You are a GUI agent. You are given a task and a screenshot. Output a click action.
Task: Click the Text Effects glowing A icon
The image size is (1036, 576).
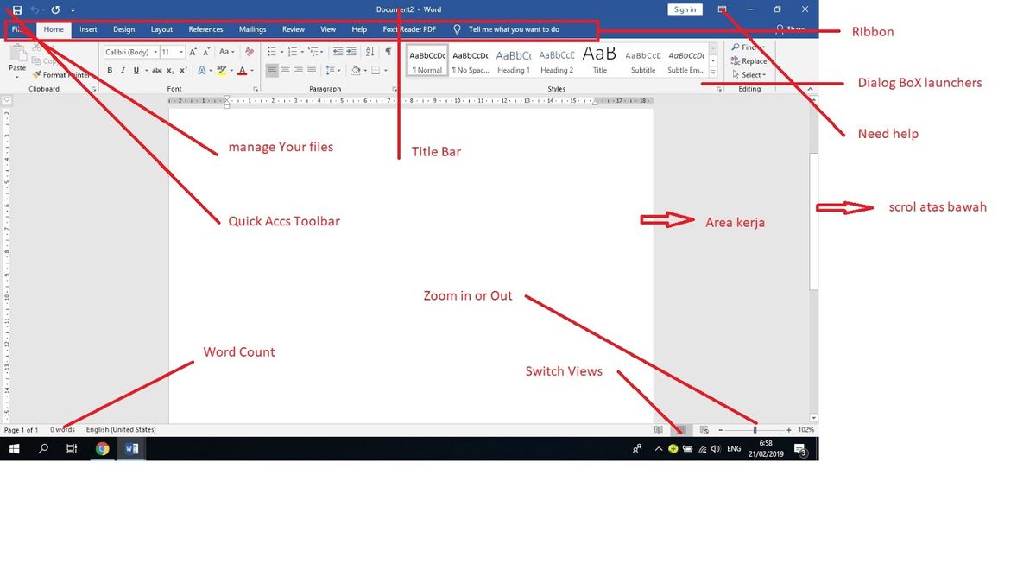201,71
